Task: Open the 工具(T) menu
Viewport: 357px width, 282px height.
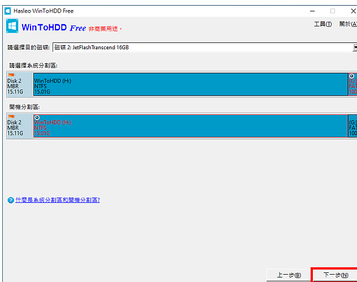Action: click(x=322, y=24)
